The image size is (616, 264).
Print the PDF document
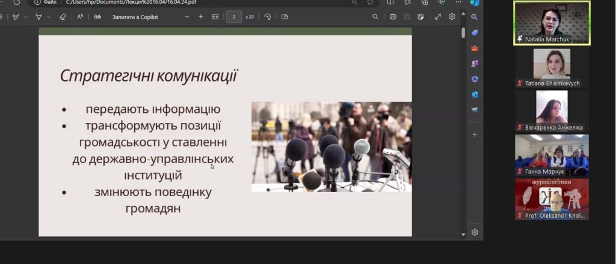pos(393,17)
